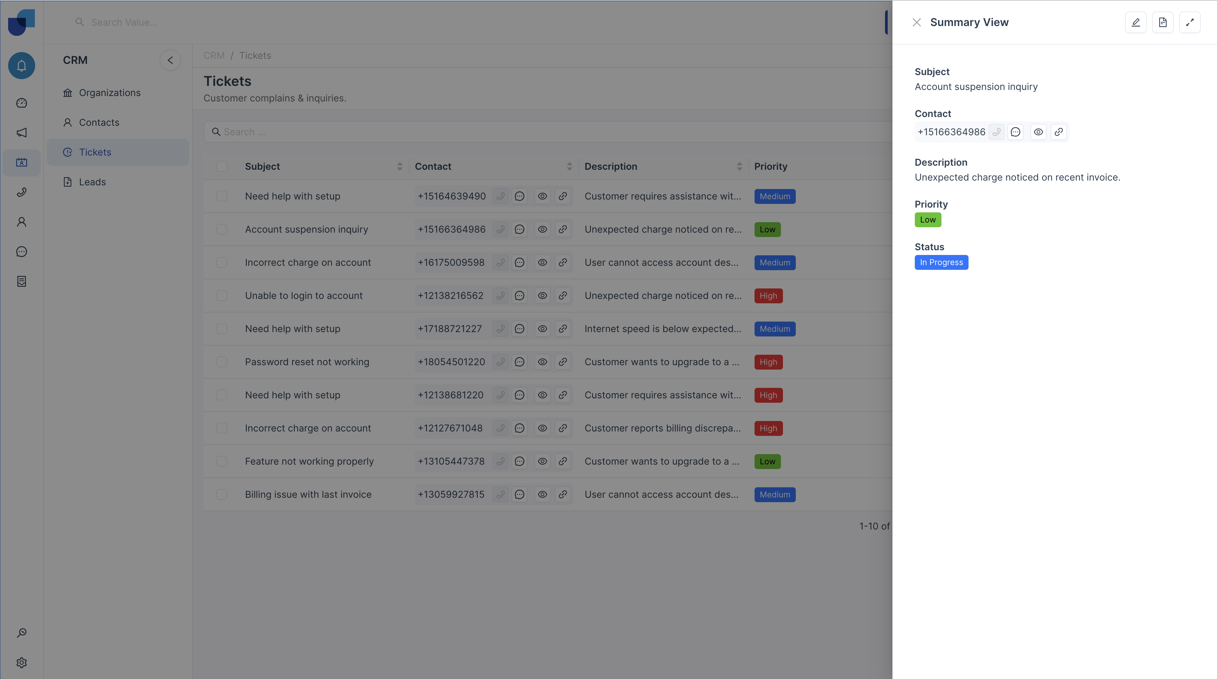
Task: Click the link icon beside contact in Summary View
Action: pyautogui.click(x=1059, y=132)
